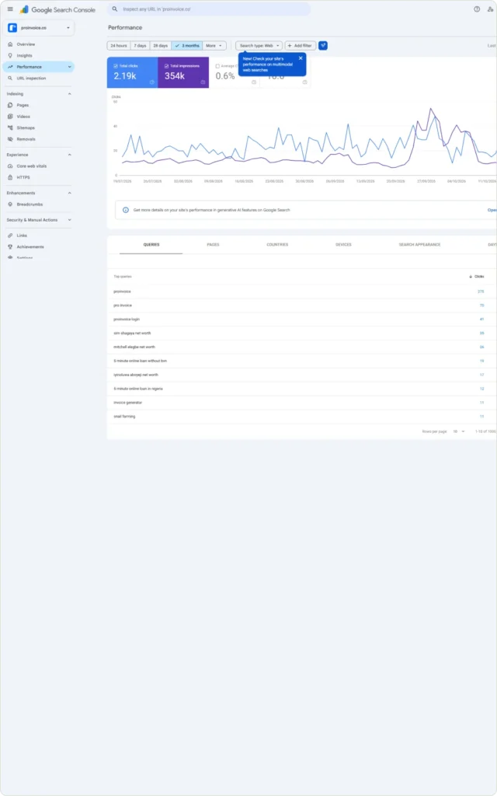Open the More date range dropdown
Screen dimensions: 497x796
coord(214,46)
